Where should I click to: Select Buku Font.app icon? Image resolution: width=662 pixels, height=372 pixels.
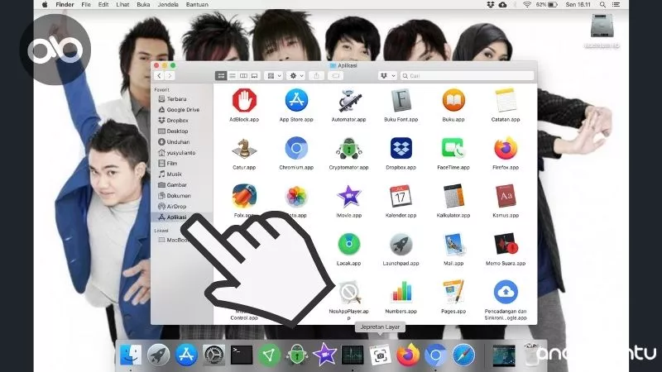pyautogui.click(x=401, y=100)
